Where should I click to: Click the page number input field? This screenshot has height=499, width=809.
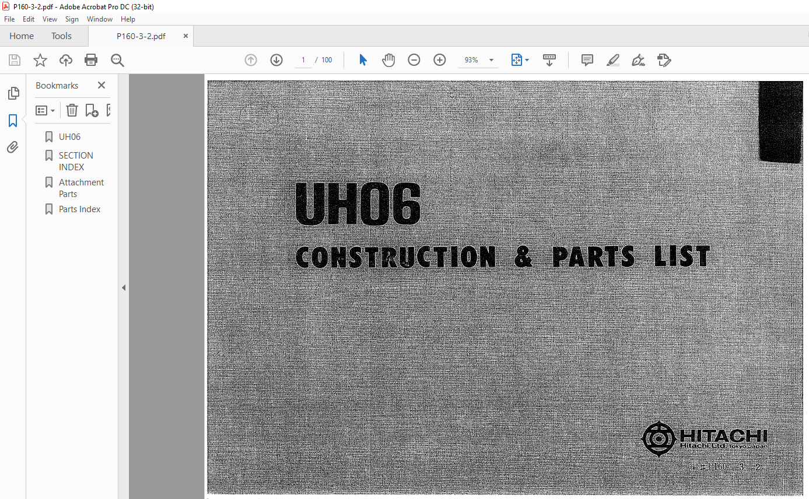click(x=303, y=60)
